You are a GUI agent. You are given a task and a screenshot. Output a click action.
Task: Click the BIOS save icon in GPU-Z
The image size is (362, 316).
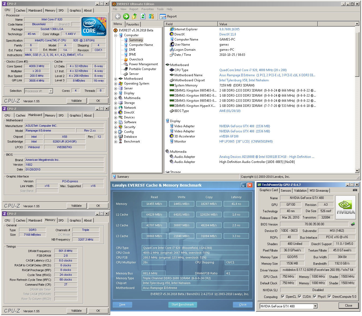pyautogui.click(x=353, y=224)
